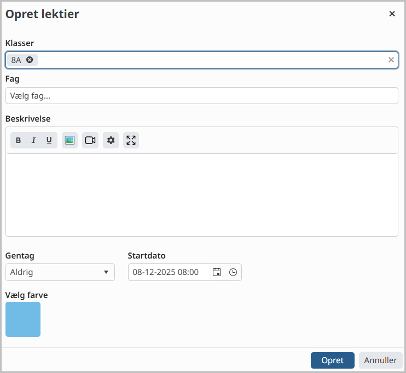This screenshot has height=373, width=406.
Task: Open calendar picker for Startdato
Action: [x=217, y=272]
